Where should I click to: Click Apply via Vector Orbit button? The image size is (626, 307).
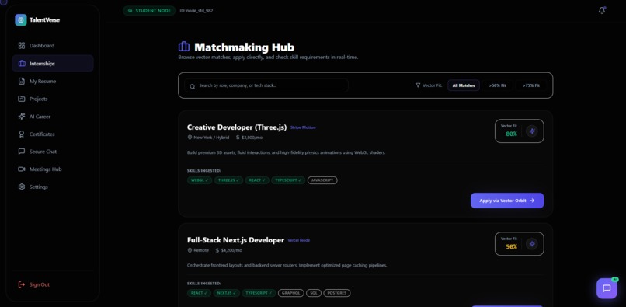point(507,201)
